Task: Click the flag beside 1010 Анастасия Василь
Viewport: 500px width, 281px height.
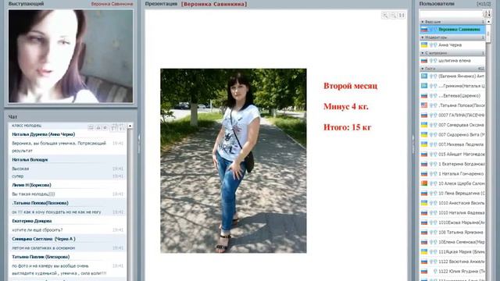Action: tap(424, 203)
